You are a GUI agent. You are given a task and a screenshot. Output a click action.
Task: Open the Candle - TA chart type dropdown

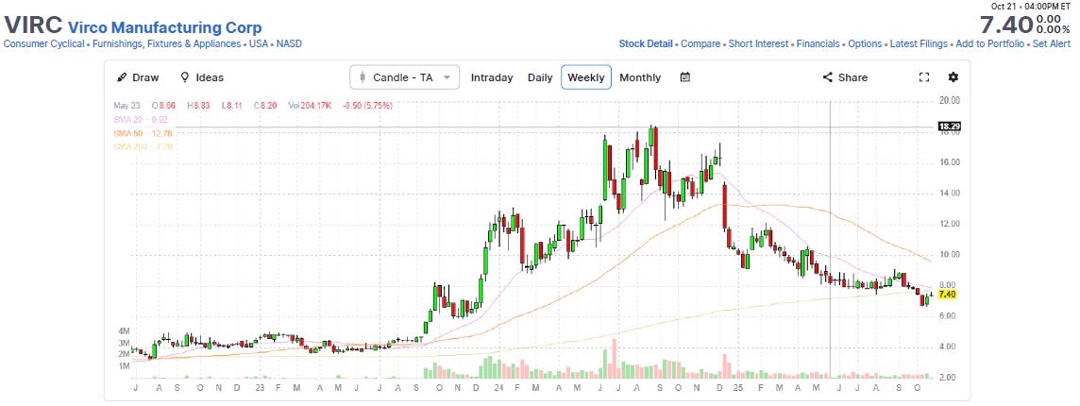404,77
